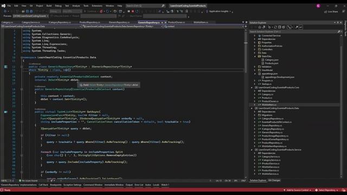Click Preview Selected Items icon in Solution Explorer
This screenshot has width=347, height=195.
[301, 27]
